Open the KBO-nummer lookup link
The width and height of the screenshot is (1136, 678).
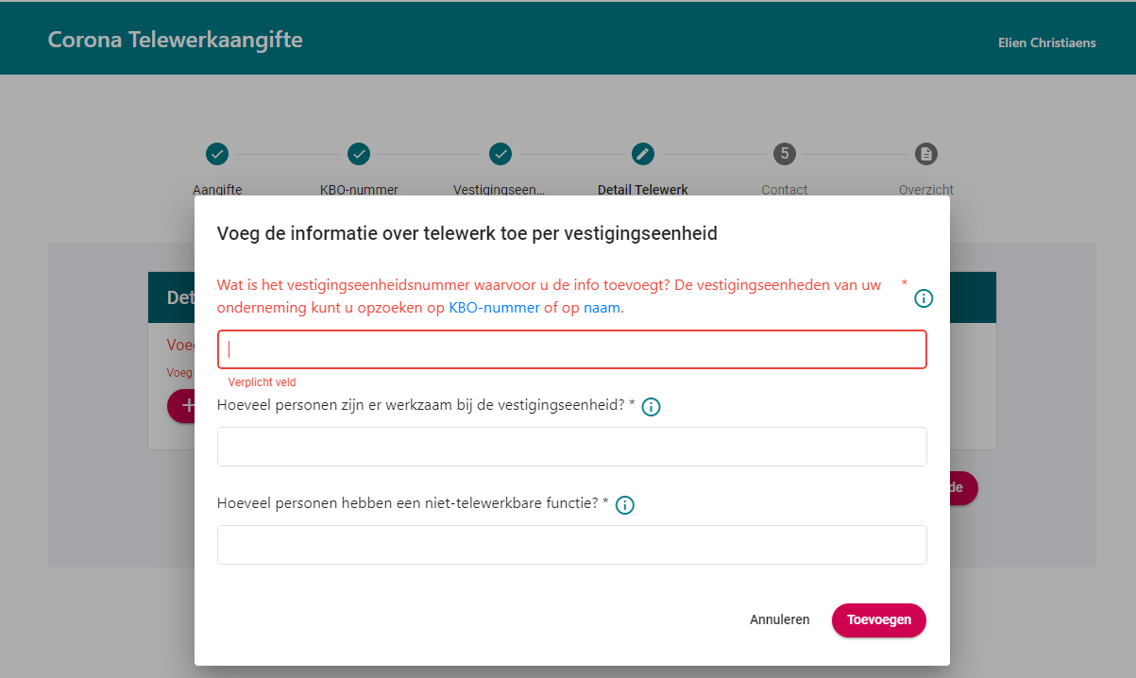coord(494,308)
